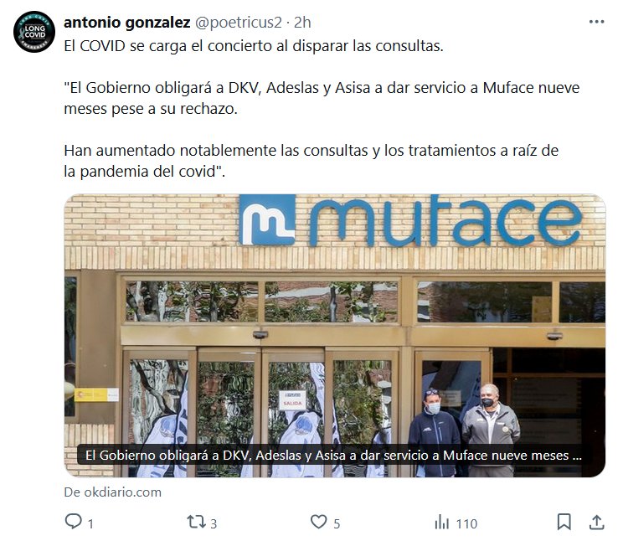This screenshot has width=623, height=541.
Task: Click the view count 110
Action: (466, 524)
